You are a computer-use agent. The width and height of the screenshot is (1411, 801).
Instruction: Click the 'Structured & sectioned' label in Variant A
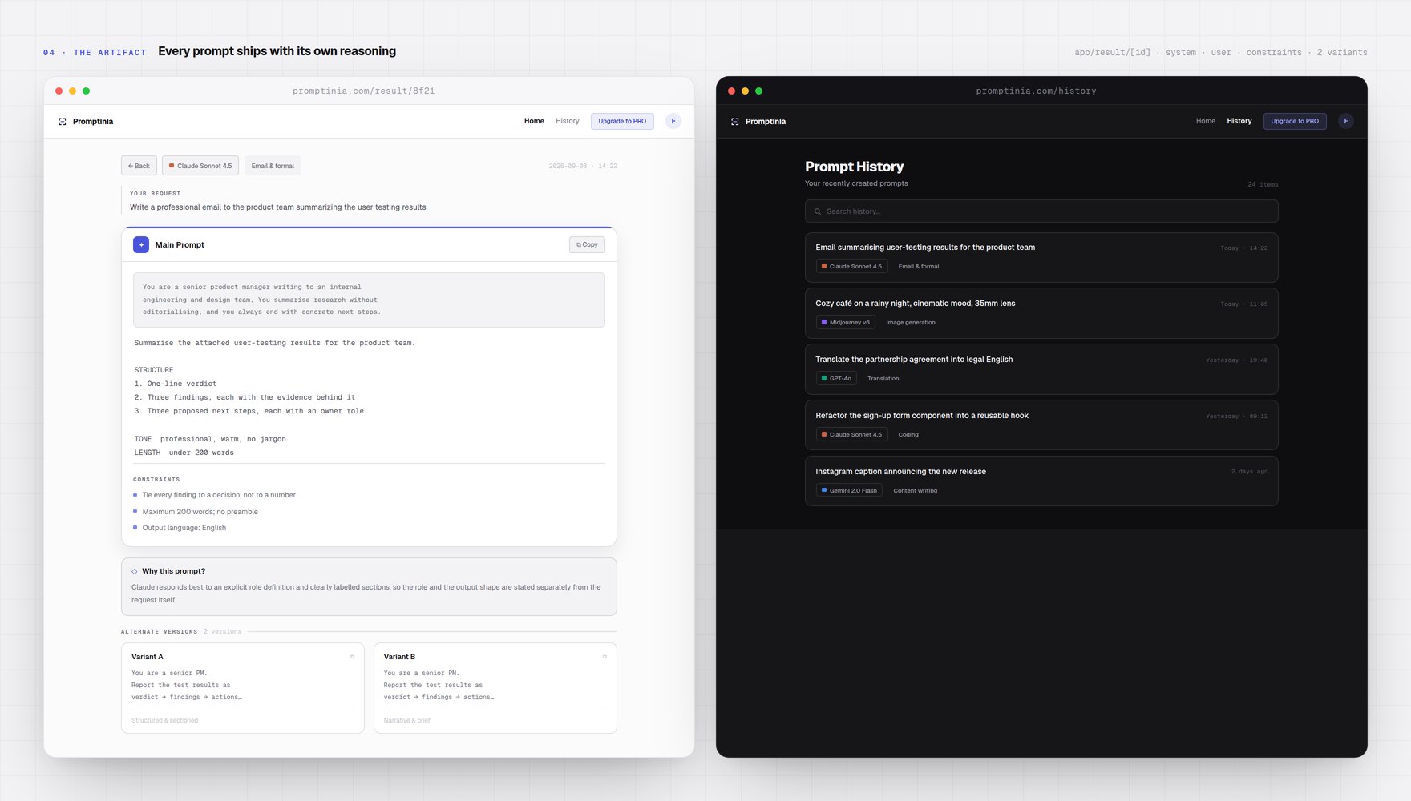click(165, 720)
